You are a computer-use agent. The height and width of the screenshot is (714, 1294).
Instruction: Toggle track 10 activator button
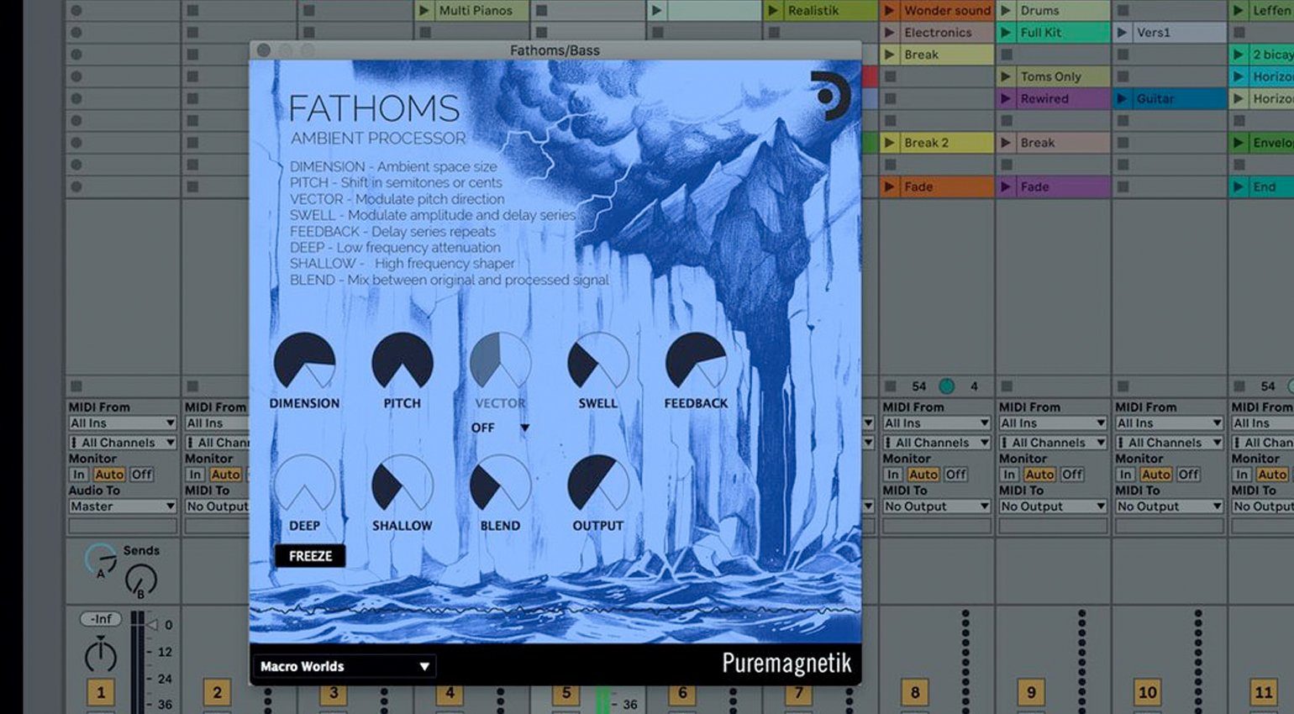[1147, 693]
